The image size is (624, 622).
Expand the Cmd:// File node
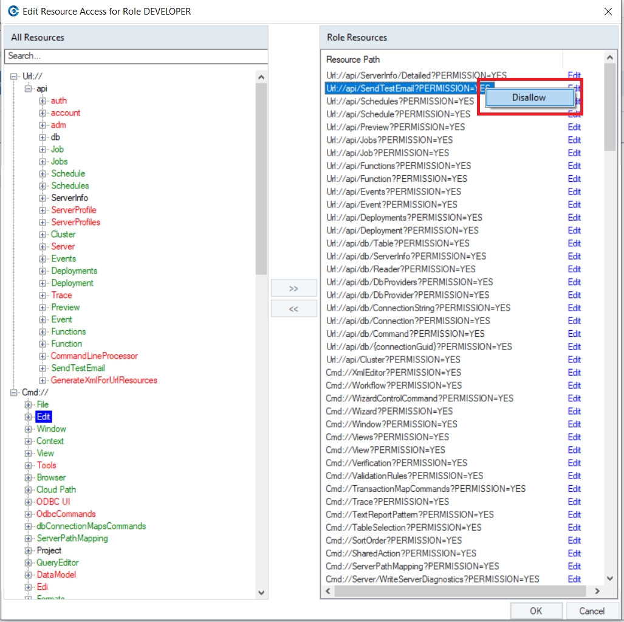coord(28,405)
